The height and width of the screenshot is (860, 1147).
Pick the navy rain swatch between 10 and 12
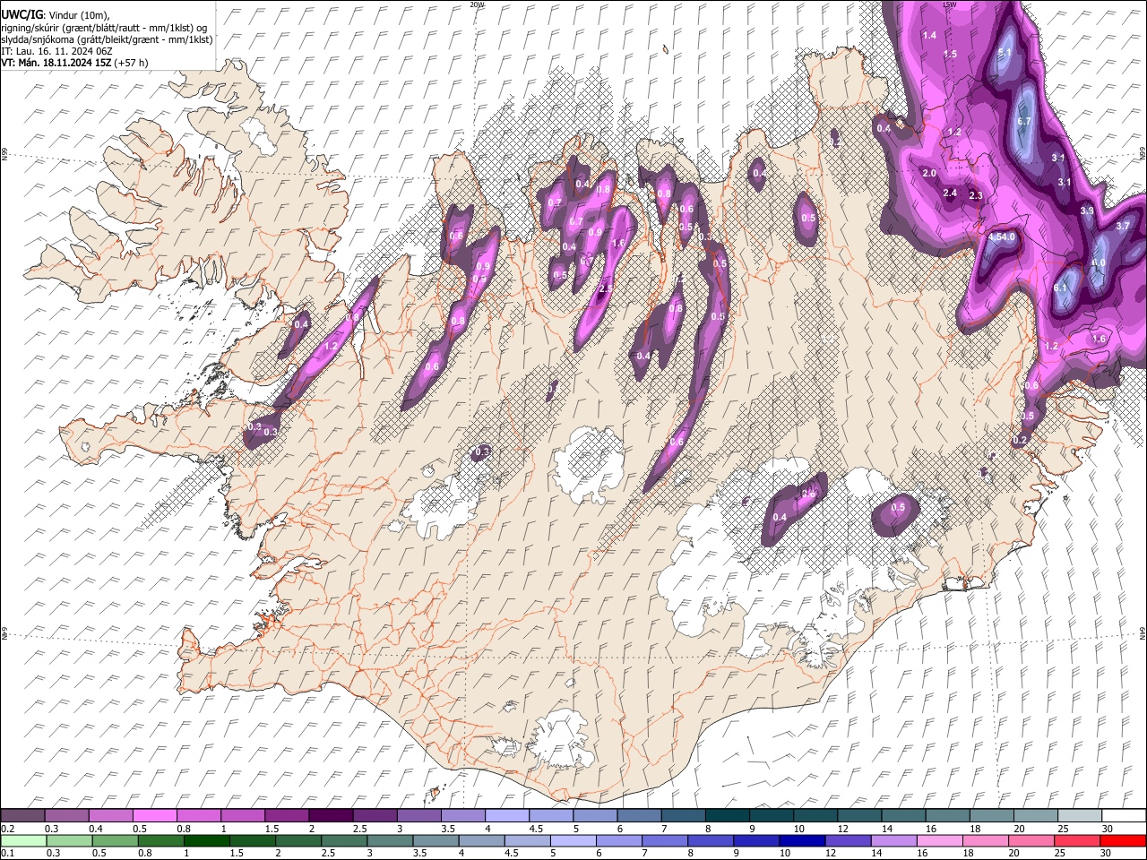click(802, 841)
